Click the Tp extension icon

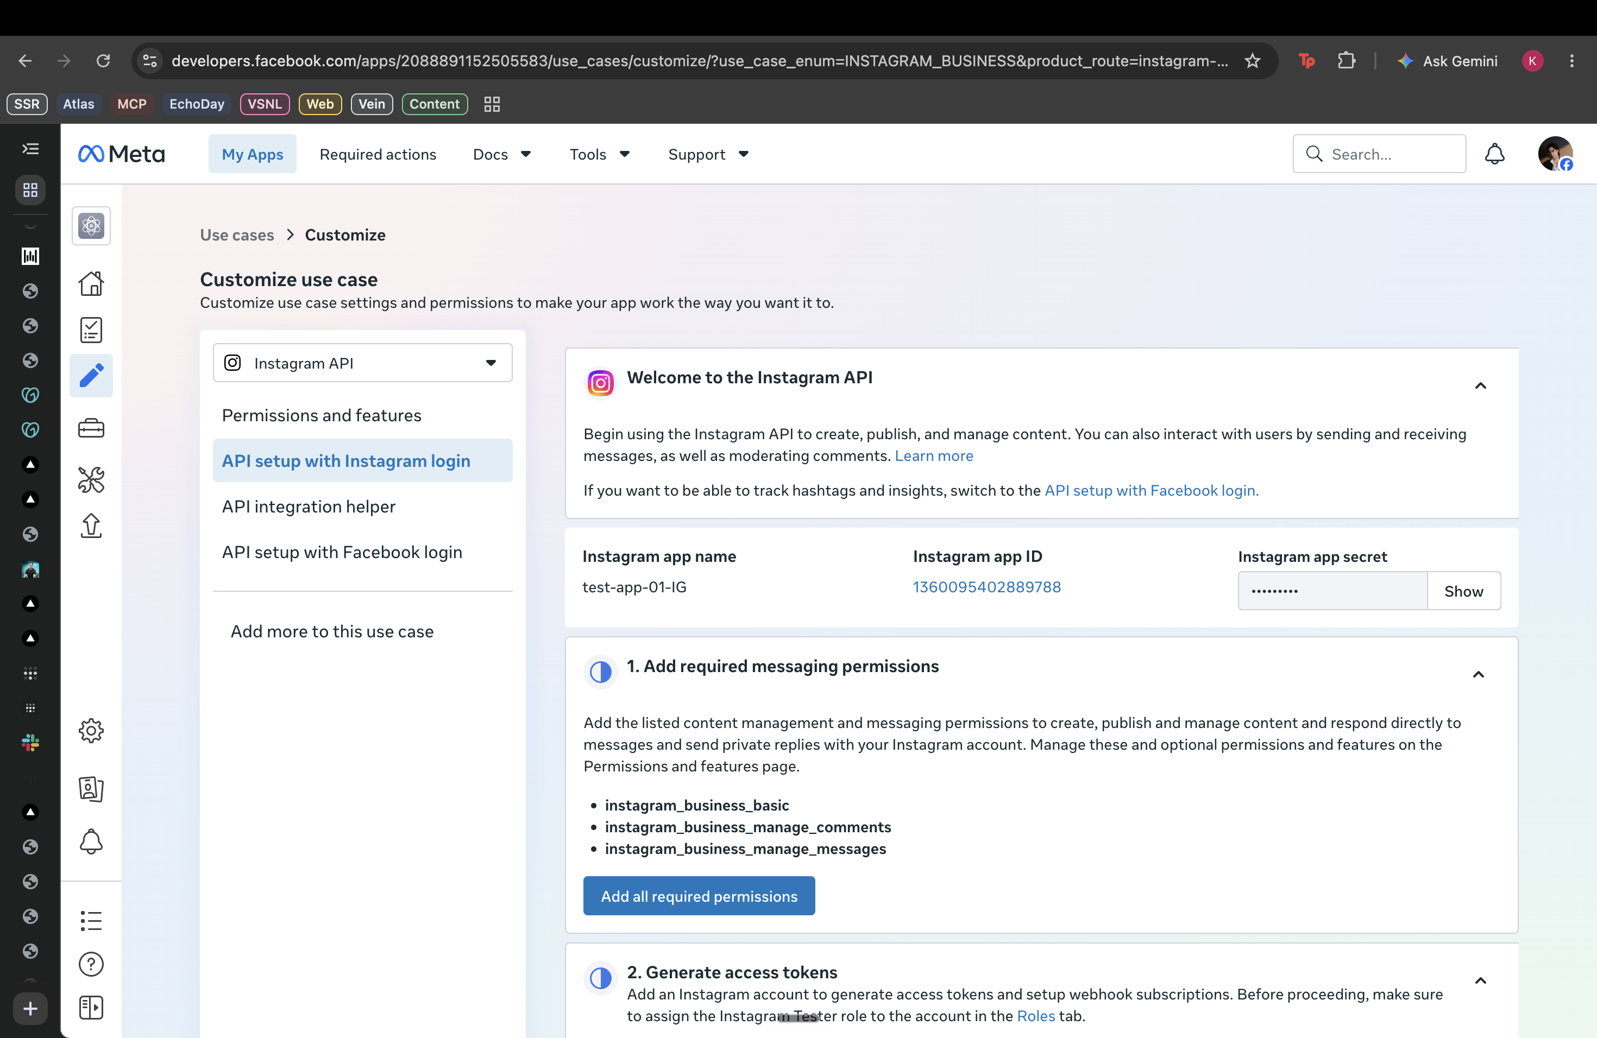[x=1306, y=61]
